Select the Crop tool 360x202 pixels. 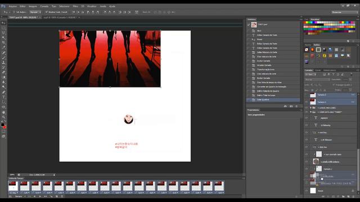[3, 43]
